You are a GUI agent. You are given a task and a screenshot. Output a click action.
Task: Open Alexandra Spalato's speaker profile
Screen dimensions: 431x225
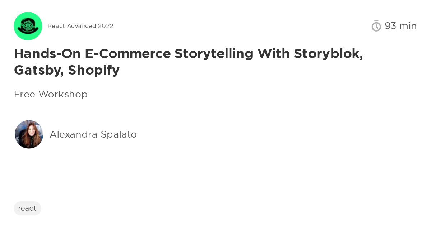point(93,134)
